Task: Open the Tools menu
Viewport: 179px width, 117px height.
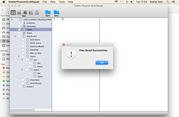Action: pyautogui.click(x=62, y=2)
